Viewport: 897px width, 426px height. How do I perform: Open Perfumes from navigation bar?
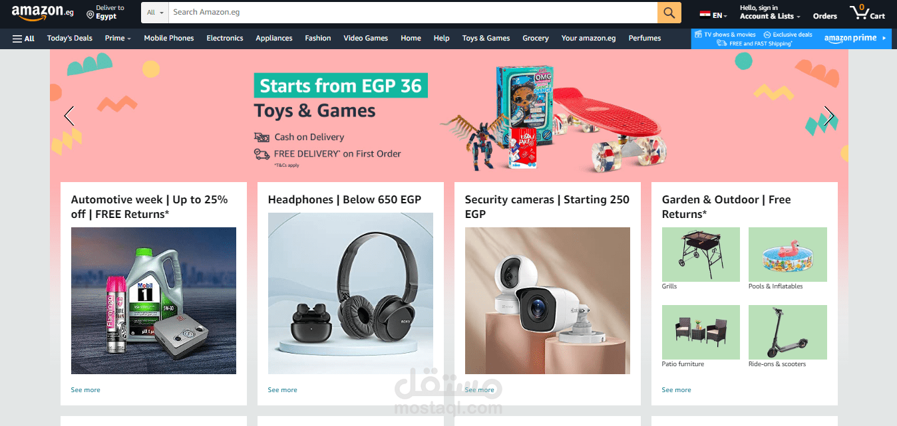click(x=645, y=39)
